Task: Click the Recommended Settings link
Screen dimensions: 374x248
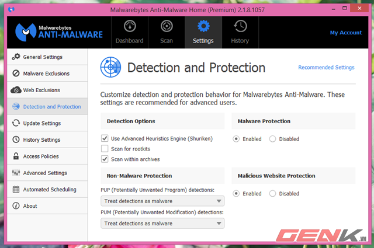Action: [x=326, y=68]
